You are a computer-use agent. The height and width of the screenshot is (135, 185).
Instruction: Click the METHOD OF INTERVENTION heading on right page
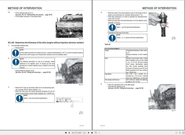159,8
